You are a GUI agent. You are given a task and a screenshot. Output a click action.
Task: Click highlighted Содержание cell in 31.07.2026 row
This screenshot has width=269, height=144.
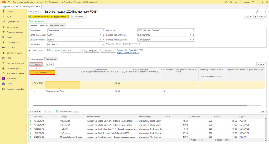pyautogui.click(x=63, y=85)
